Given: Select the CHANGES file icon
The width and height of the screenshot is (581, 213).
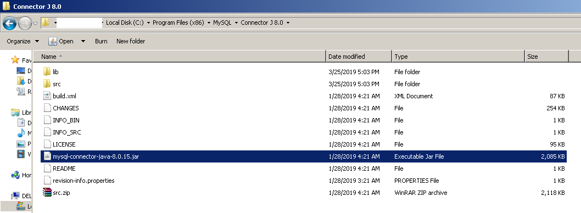Looking at the screenshot, I should click(x=47, y=108).
